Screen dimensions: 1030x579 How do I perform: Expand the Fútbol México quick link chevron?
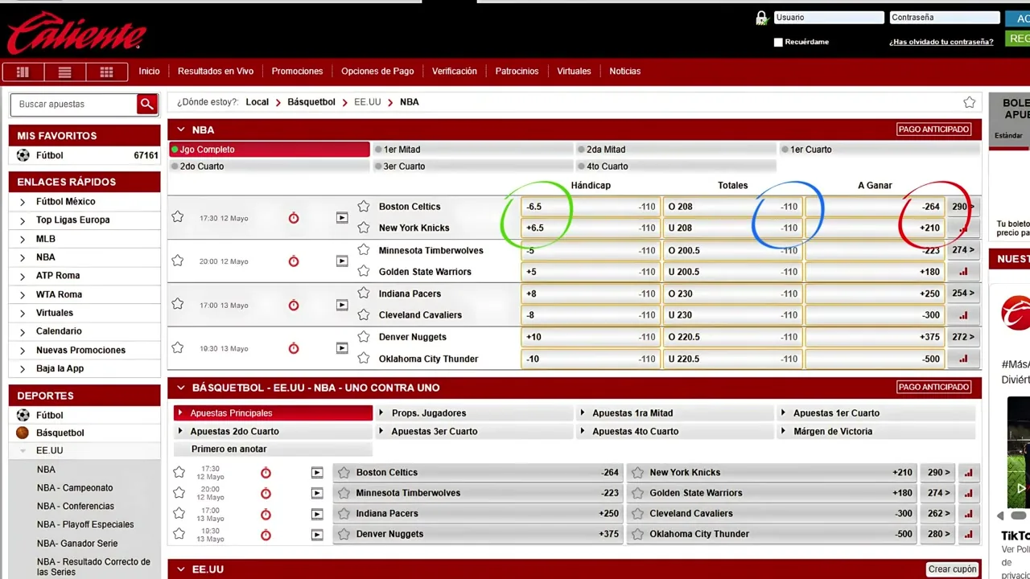23,202
